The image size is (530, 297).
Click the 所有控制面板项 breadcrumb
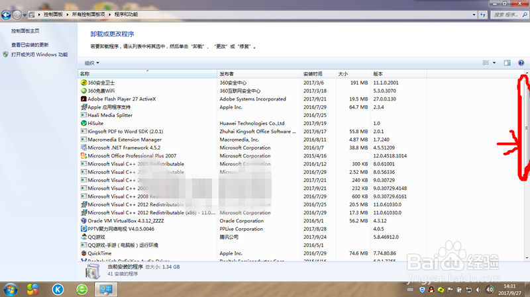click(89, 15)
